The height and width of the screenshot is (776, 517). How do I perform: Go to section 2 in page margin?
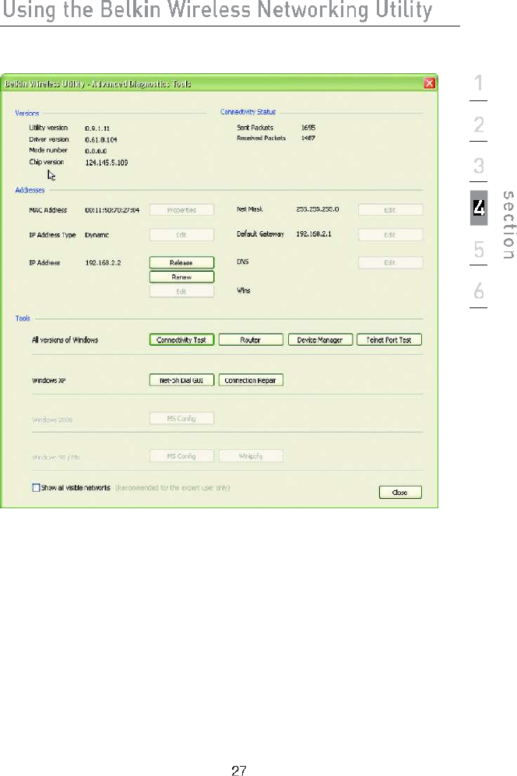[478, 125]
